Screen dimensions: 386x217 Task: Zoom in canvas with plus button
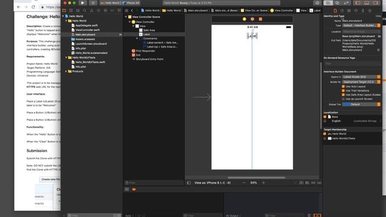click(264, 183)
